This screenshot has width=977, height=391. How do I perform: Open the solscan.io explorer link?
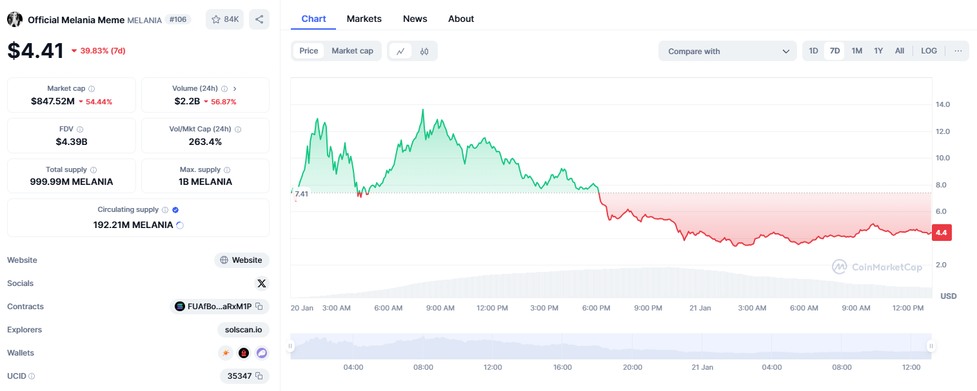[x=243, y=330]
